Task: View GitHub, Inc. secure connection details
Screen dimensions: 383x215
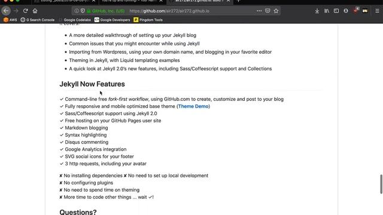Action: point(106,11)
